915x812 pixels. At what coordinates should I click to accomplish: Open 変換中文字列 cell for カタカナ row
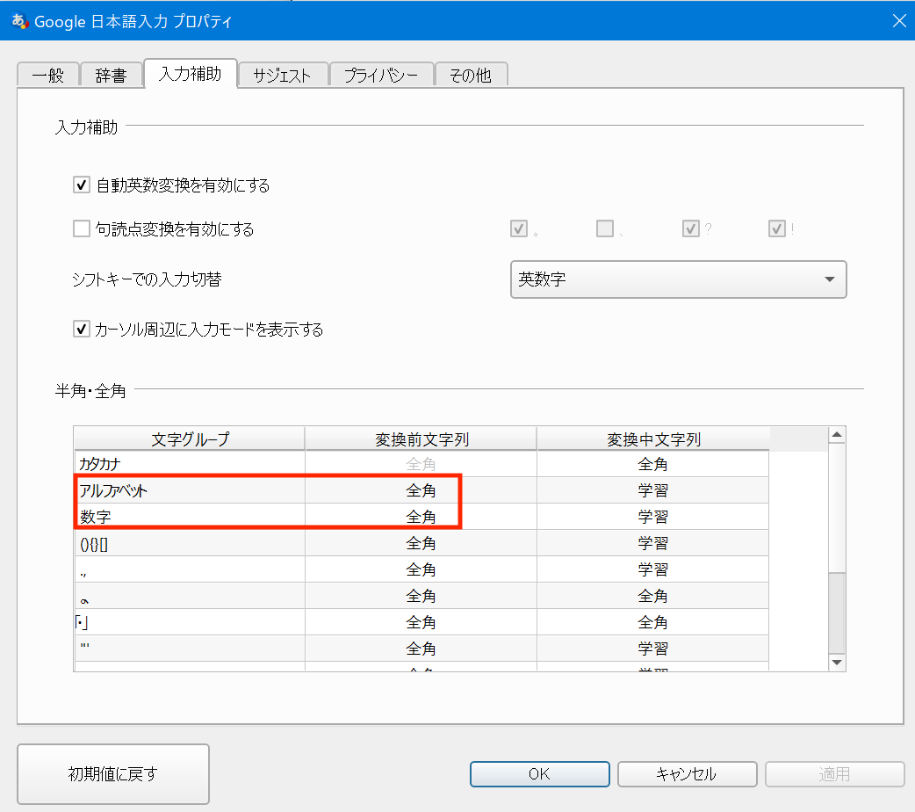click(x=652, y=464)
